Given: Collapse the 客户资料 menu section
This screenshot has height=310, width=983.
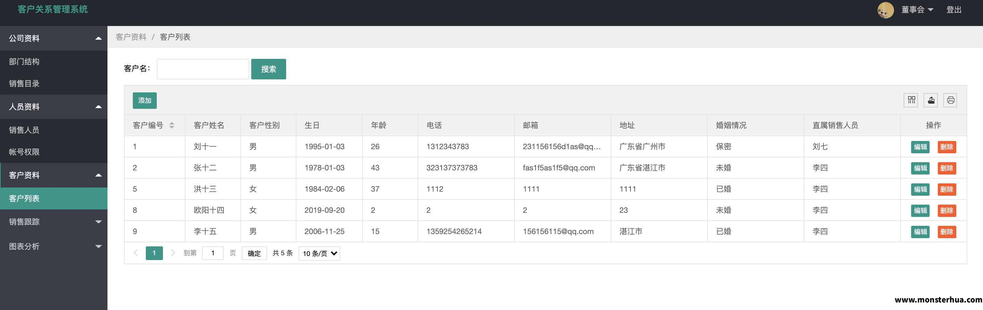Looking at the screenshot, I should (x=54, y=176).
